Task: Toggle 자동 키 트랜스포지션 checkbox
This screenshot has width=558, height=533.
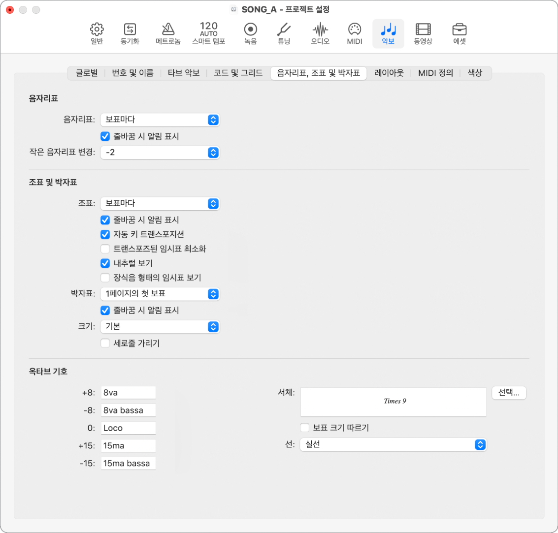Action: [105, 234]
